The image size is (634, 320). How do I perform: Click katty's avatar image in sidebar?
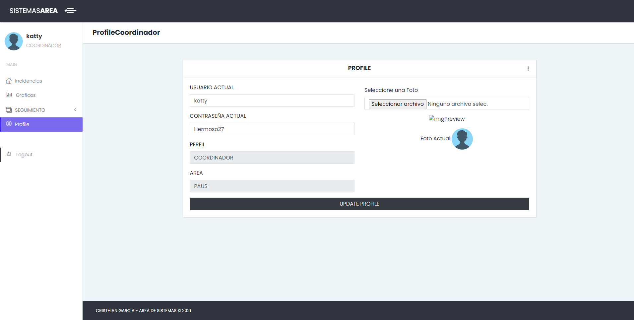(x=14, y=41)
